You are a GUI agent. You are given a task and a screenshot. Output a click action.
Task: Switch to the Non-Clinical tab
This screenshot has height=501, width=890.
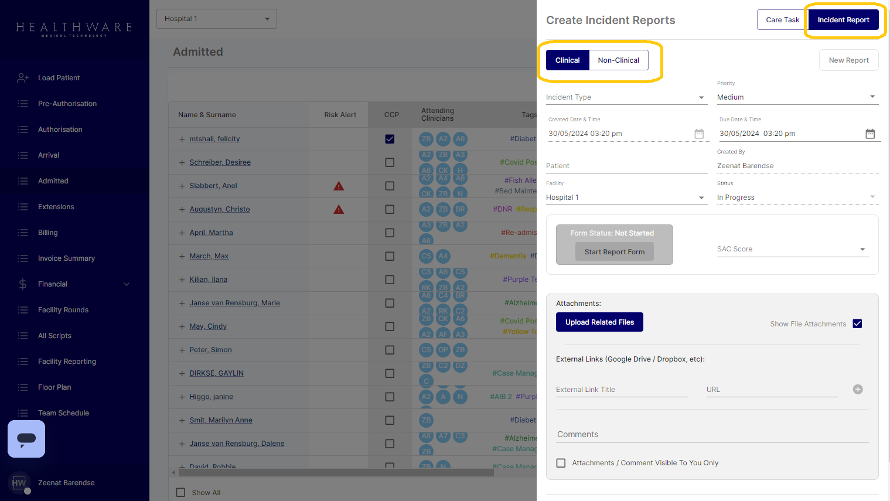coord(618,60)
